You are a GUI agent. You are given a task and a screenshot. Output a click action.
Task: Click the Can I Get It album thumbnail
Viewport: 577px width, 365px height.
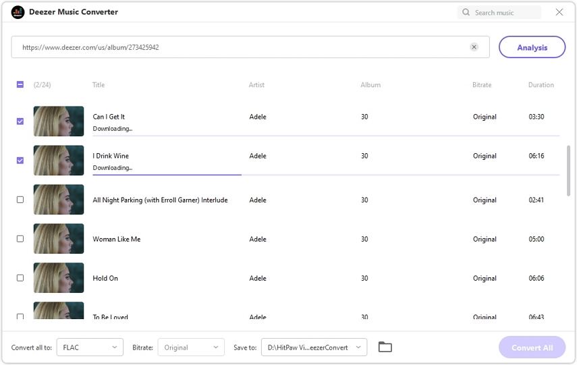[x=59, y=121]
